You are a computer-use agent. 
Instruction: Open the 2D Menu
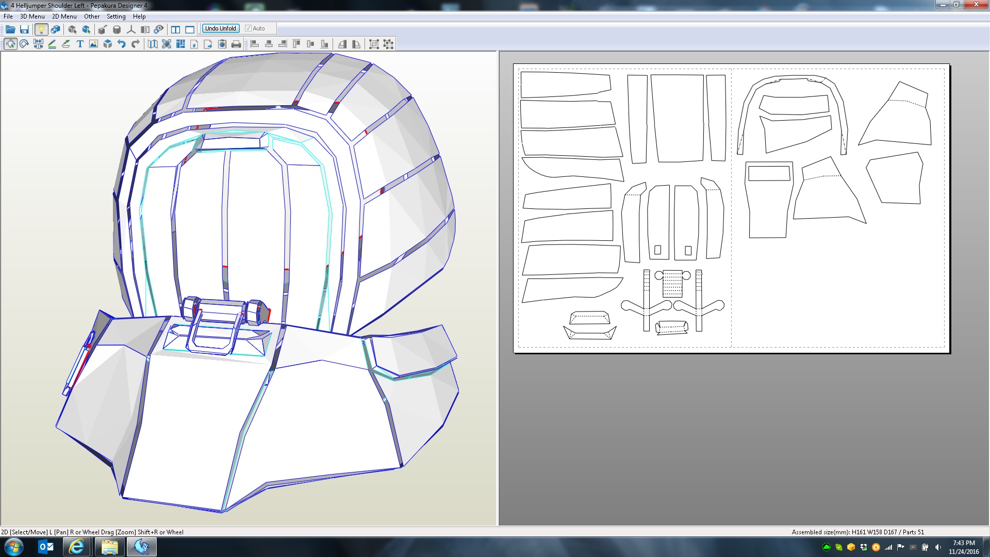click(x=64, y=17)
